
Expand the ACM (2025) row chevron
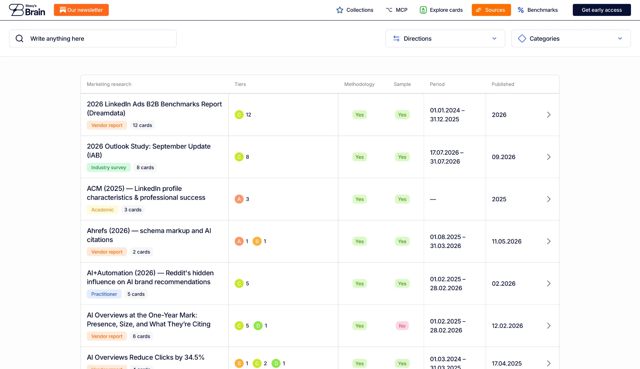tap(549, 199)
